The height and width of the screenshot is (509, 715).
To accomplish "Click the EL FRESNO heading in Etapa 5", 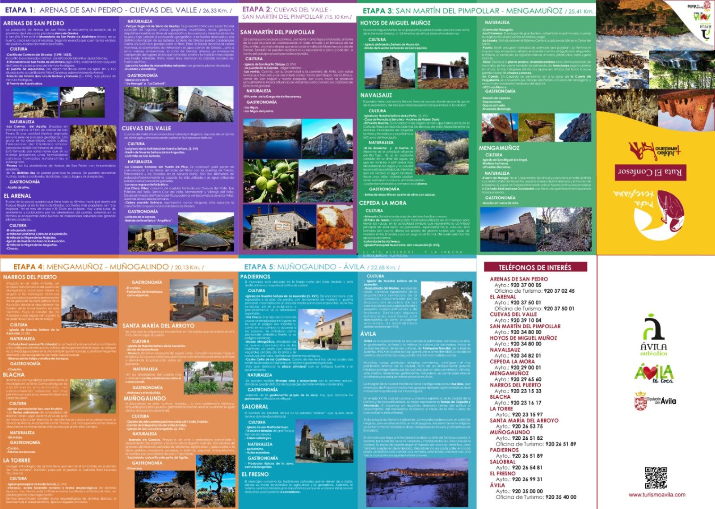I will [255, 474].
